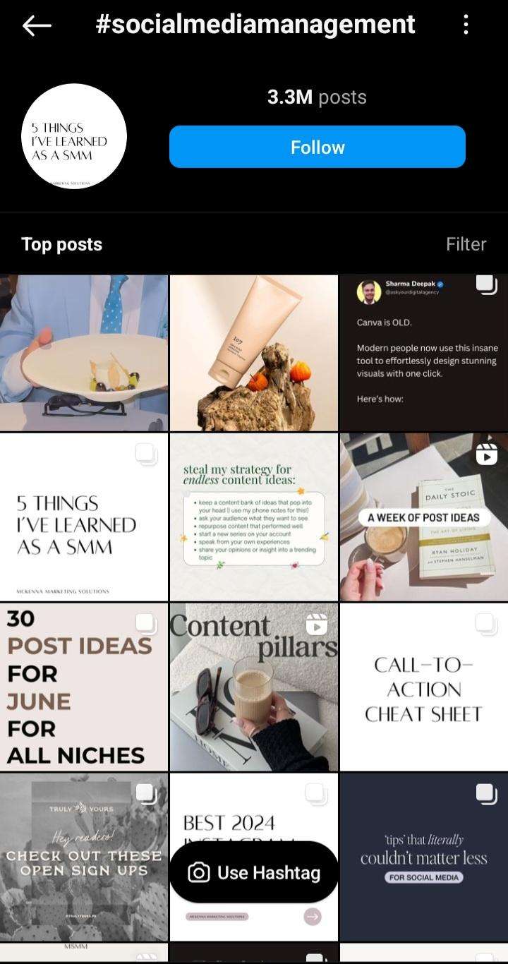
Task: Tap the hashtag profile picture circle
Action: 74,136
